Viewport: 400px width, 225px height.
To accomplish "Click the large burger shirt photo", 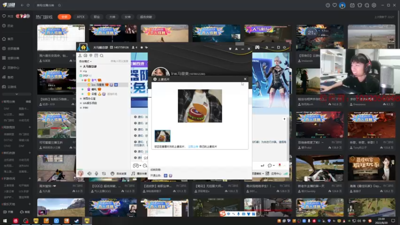I will (x=200, y=106).
